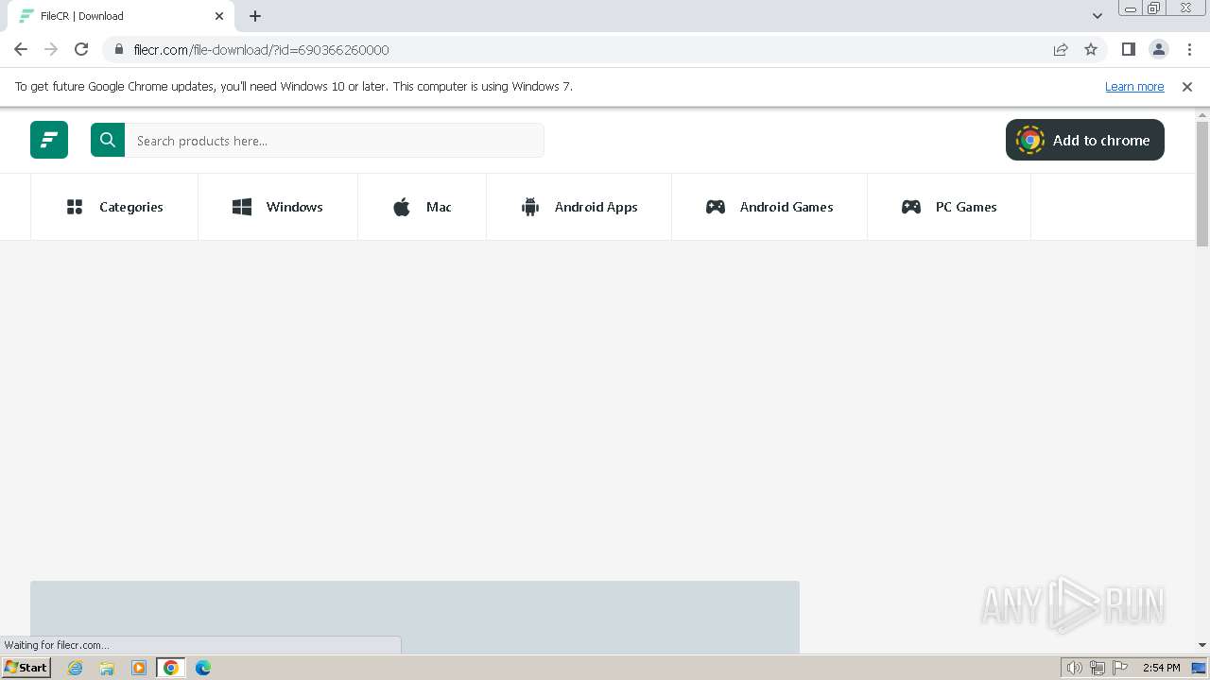1210x680 pixels.
Task: Open the Chrome profile avatar
Action: [x=1158, y=49]
